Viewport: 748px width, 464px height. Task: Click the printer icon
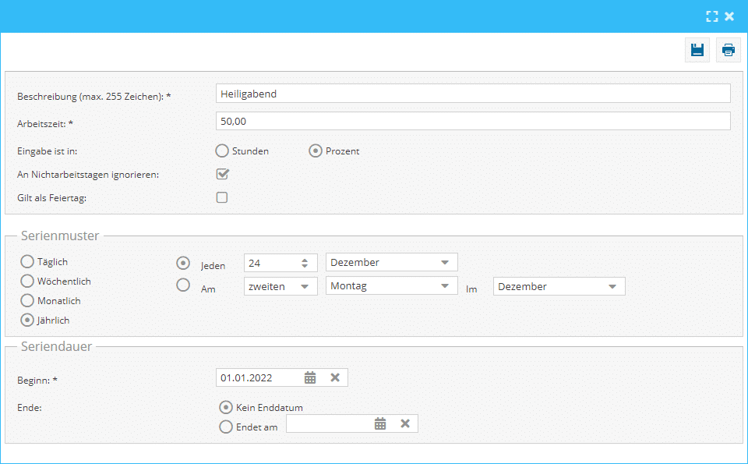click(x=729, y=50)
